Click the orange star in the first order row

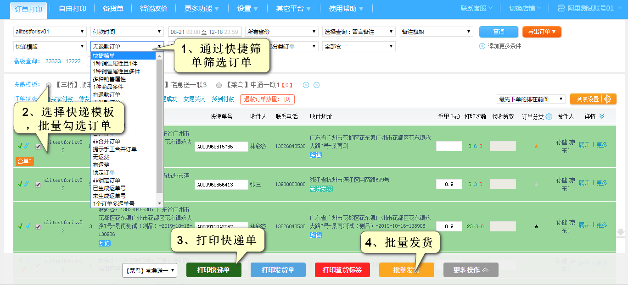pos(536,147)
